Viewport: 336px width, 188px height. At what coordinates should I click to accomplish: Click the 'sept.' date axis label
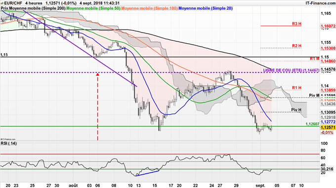[260, 186]
